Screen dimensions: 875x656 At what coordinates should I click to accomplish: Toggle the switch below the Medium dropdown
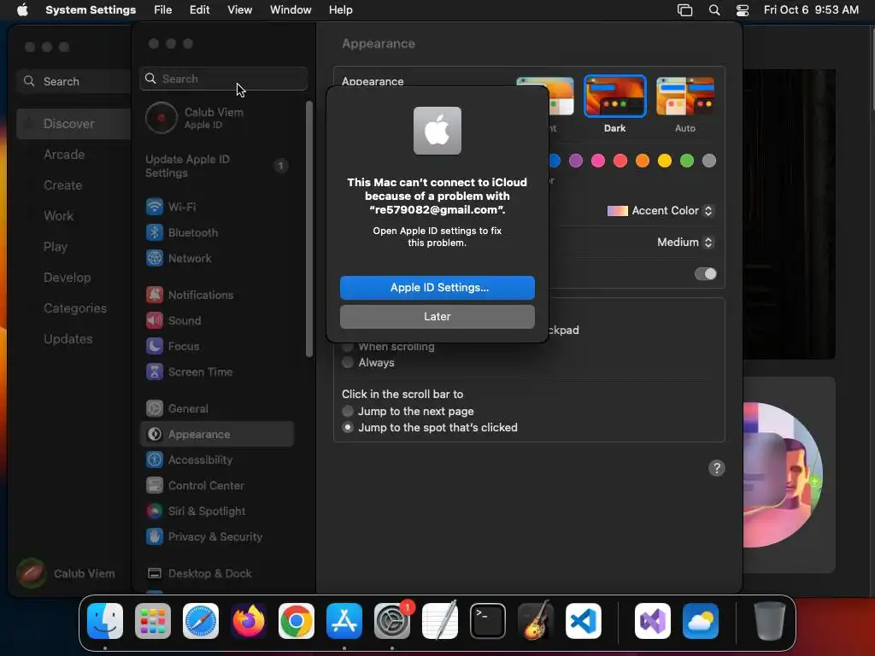(705, 274)
